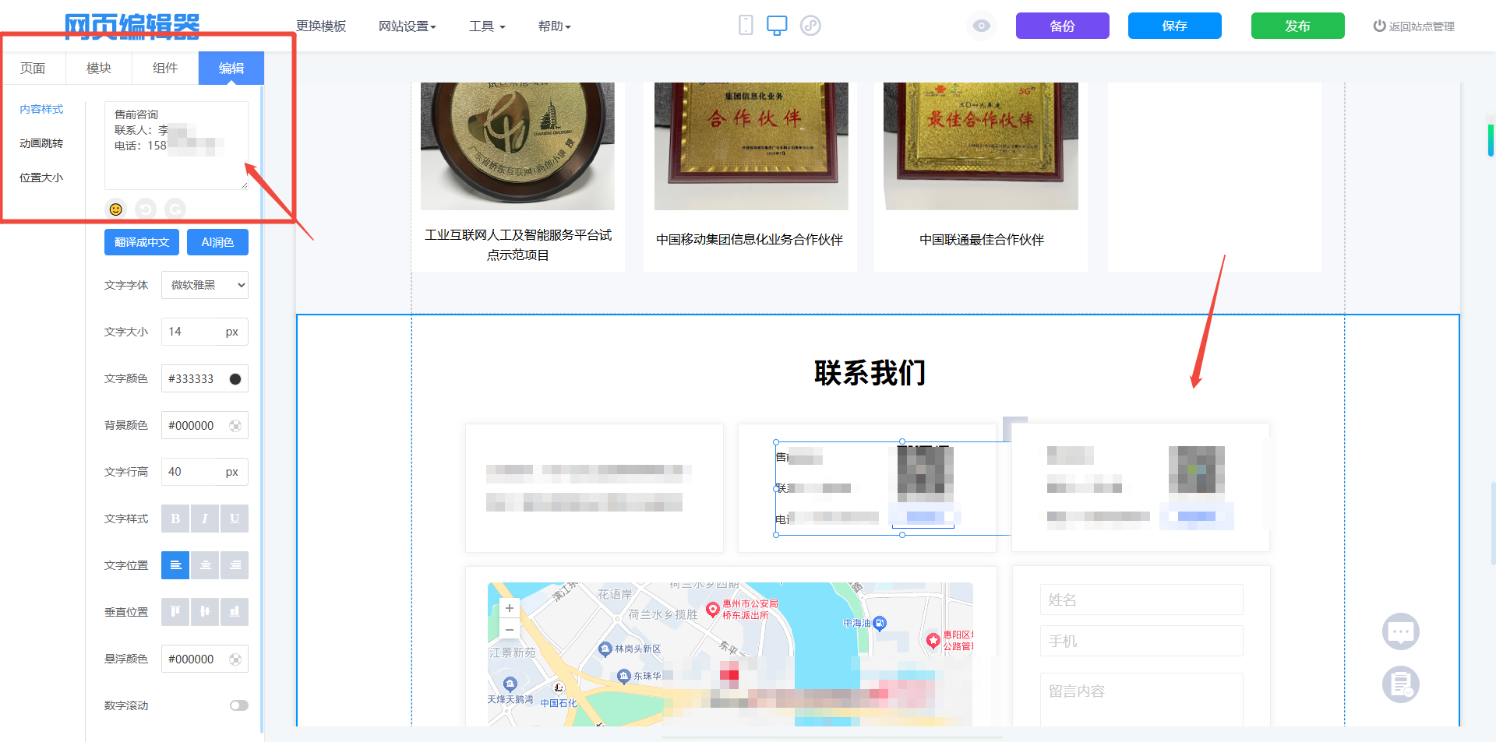Click the floating form document icon

click(1400, 685)
